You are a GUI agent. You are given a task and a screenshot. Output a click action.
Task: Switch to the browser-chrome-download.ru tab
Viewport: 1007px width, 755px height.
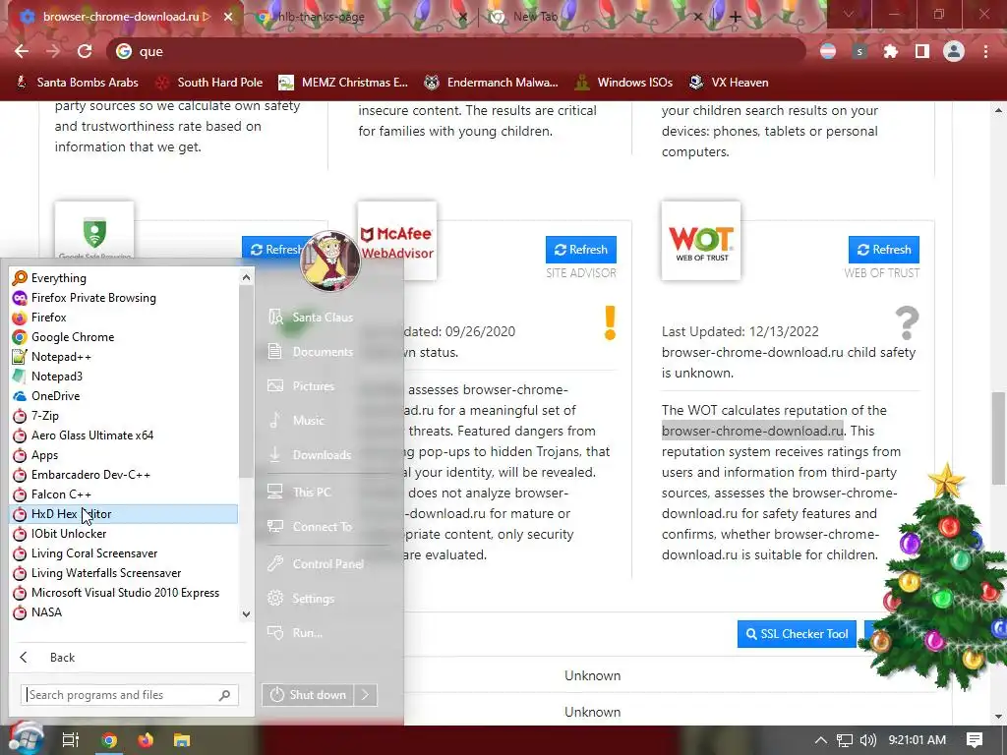point(119,17)
